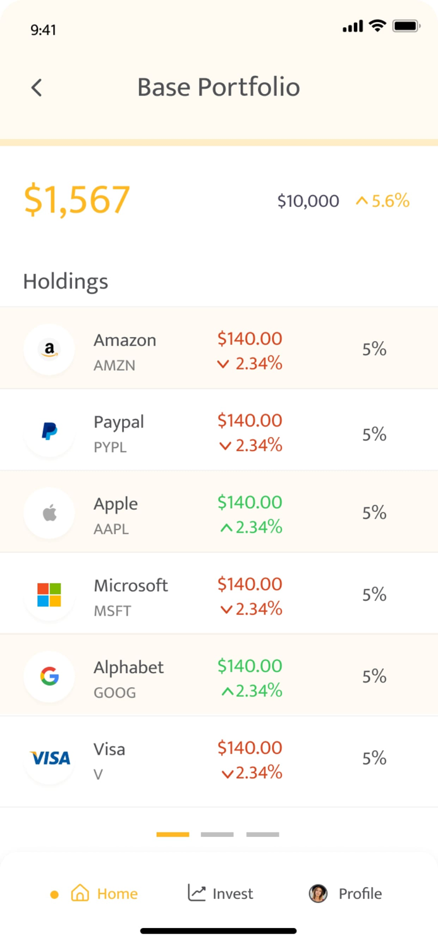Tap the Amazon company logo icon
The image size is (438, 949).
(49, 349)
